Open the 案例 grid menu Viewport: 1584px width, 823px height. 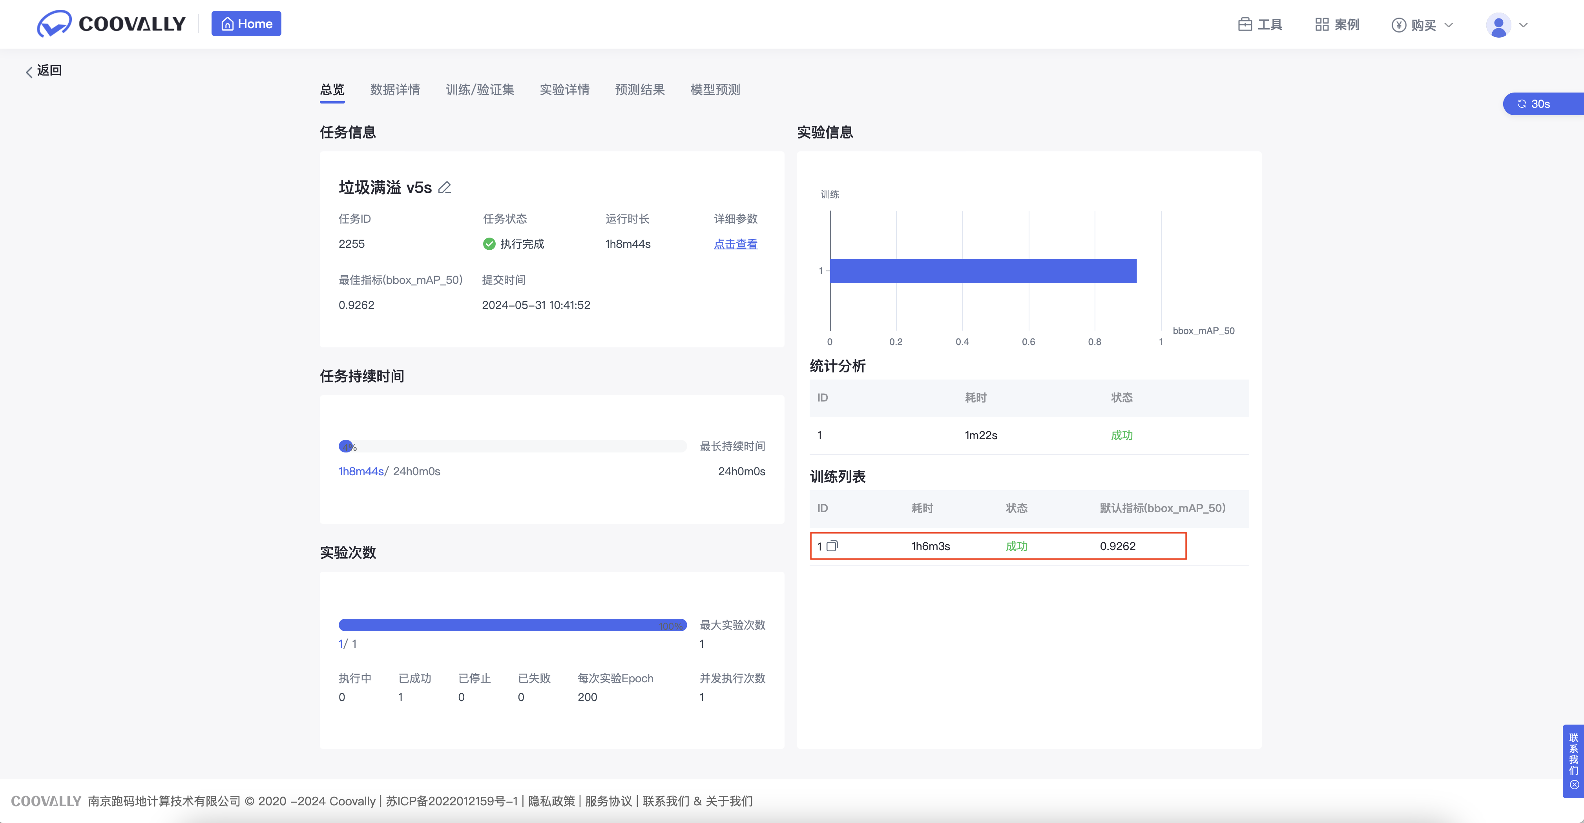pos(1337,25)
